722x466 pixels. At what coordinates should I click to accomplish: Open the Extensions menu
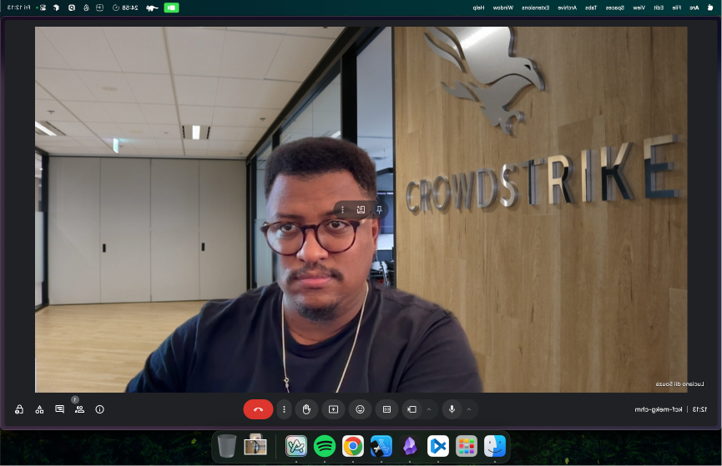[535, 8]
